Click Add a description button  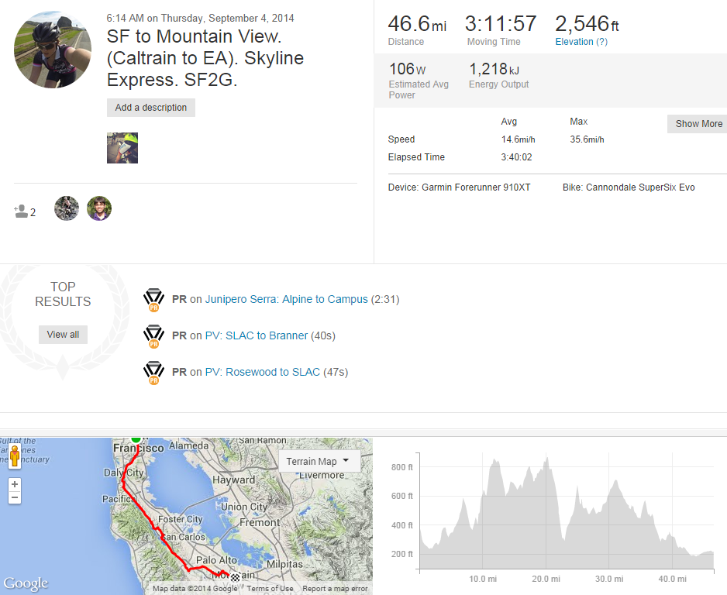pos(151,108)
